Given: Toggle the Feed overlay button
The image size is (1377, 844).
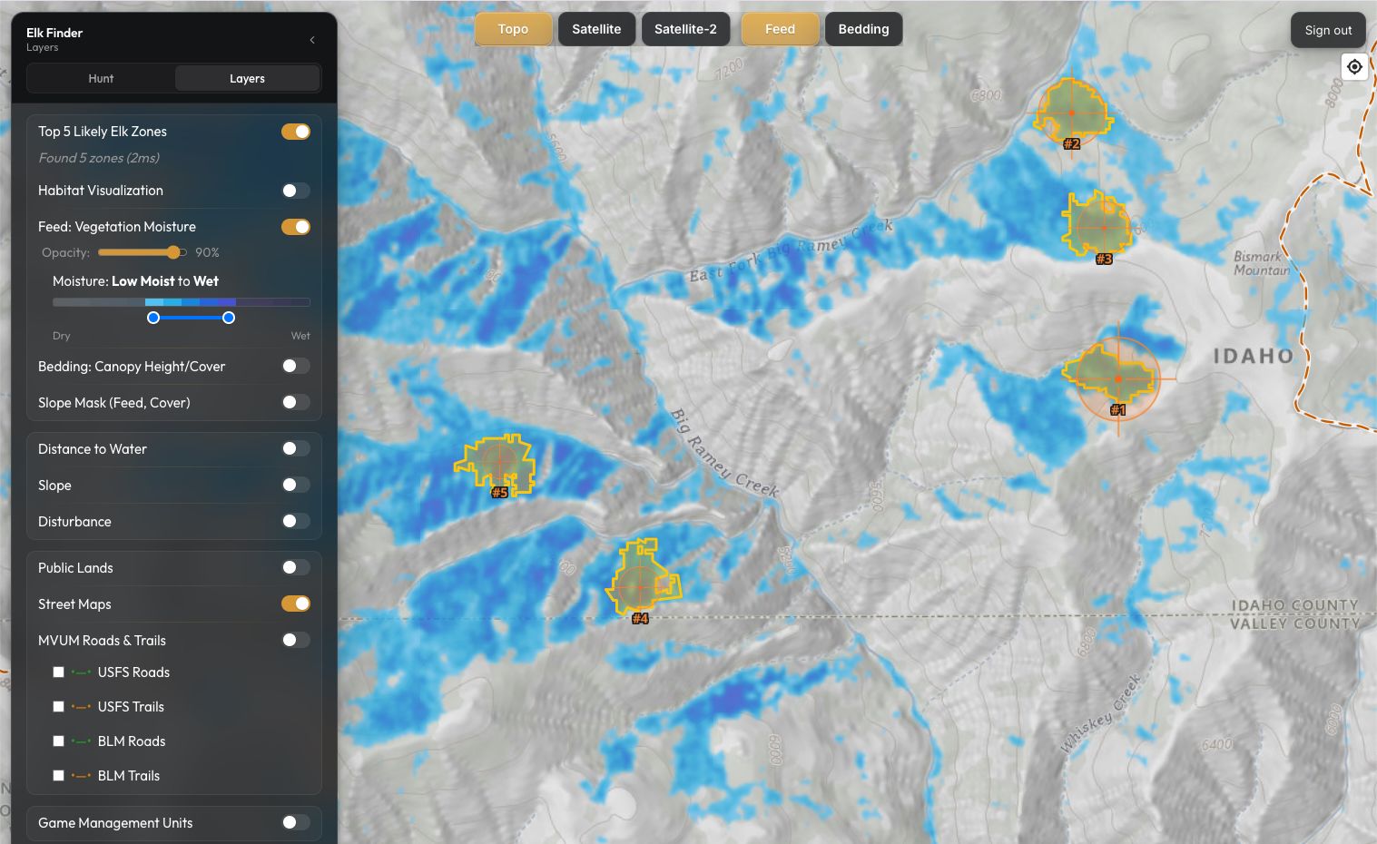Looking at the screenshot, I should [x=780, y=29].
